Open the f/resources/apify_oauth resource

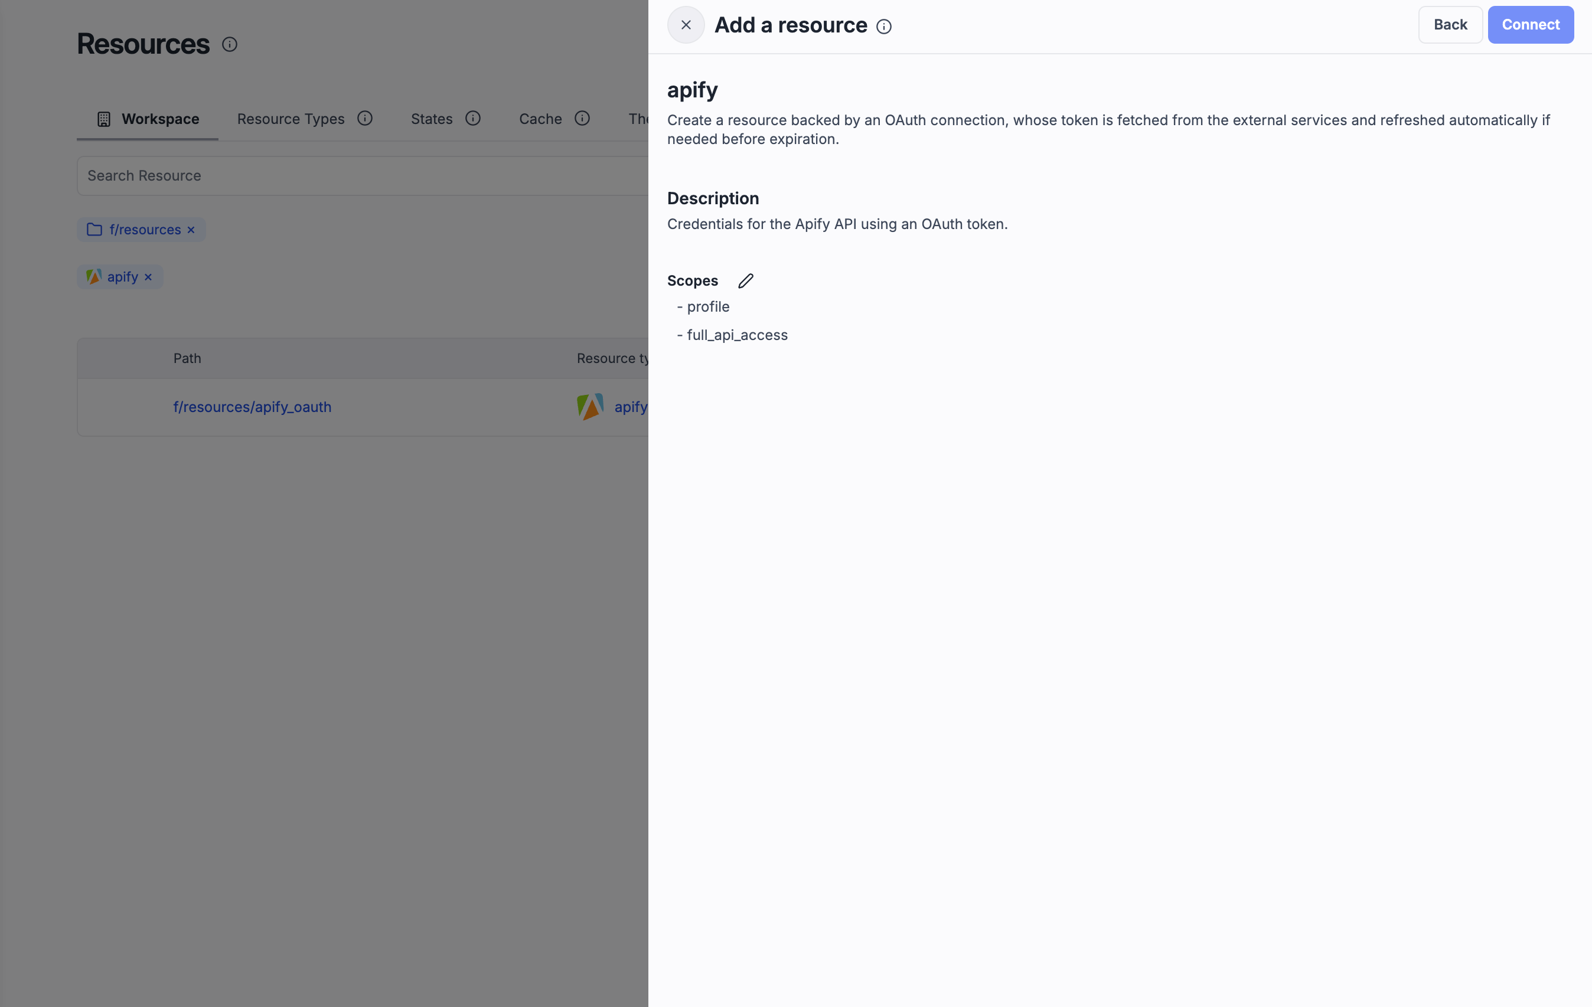point(252,406)
